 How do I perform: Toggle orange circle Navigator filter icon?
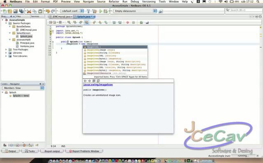coord(24,145)
